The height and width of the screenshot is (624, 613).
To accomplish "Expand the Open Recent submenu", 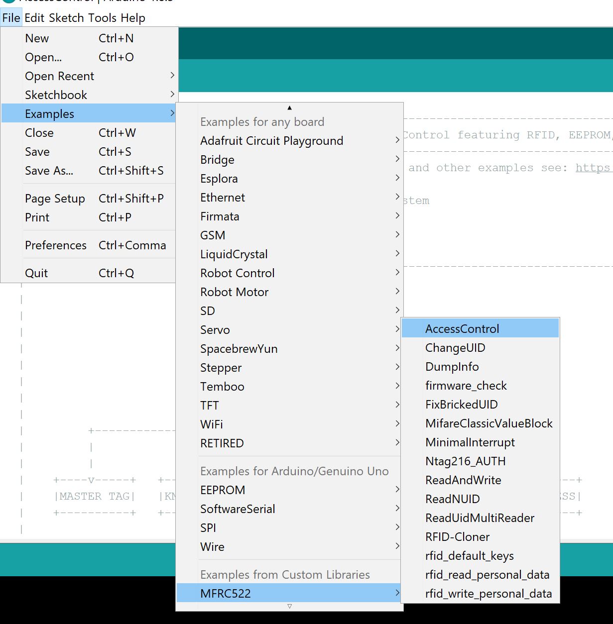I will pyautogui.click(x=89, y=76).
